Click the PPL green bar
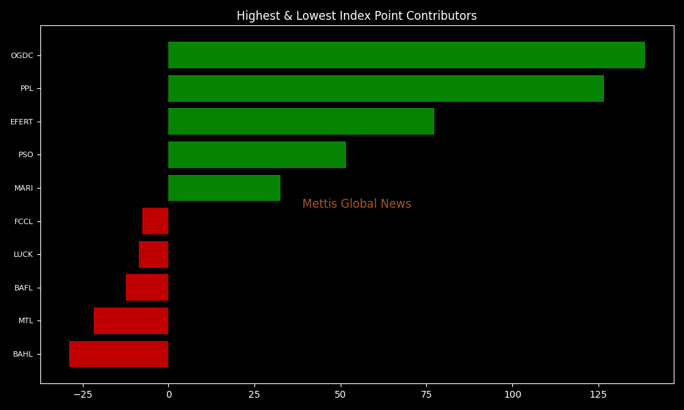Screen dimensions: 684x410 pos(386,88)
